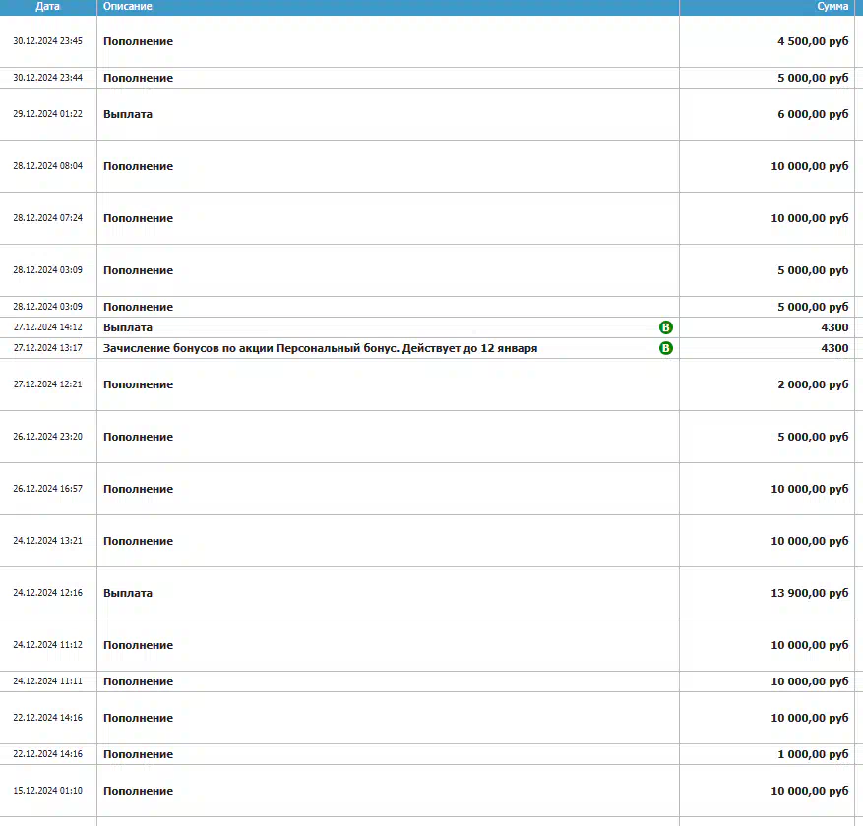Select date 24.12.2024 12:16
The image size is (863, 826).
click(x=48, y=593)
